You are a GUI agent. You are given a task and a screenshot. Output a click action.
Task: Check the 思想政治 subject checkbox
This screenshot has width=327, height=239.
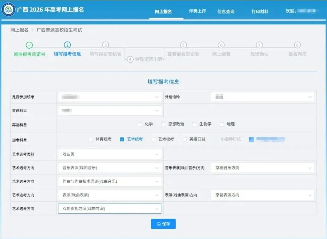point(163,124)
